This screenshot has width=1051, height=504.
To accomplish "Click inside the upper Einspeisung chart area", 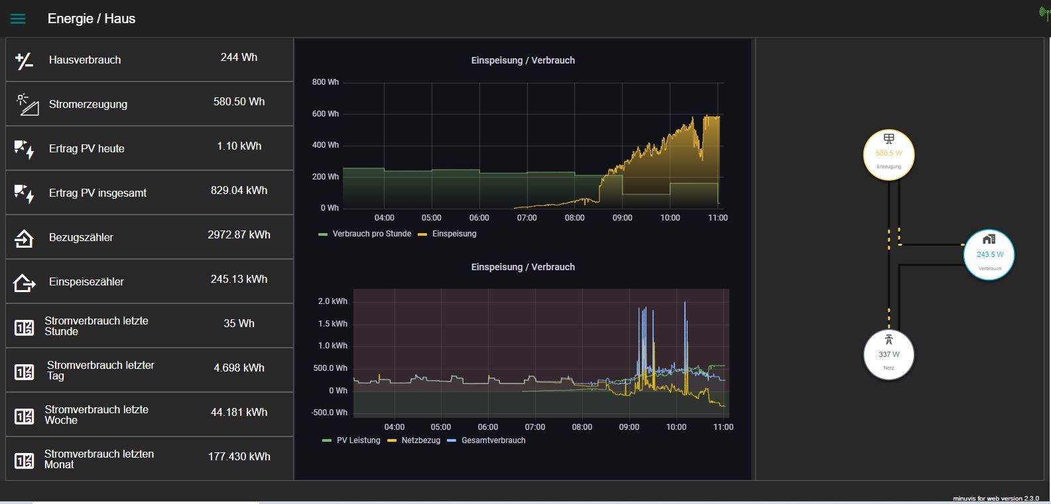I will coord(533,146).
